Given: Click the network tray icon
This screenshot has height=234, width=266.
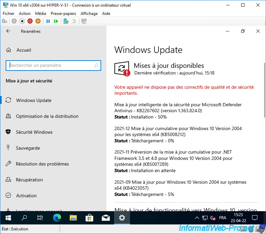Looking at the screenshot, I should pos(205,218).
